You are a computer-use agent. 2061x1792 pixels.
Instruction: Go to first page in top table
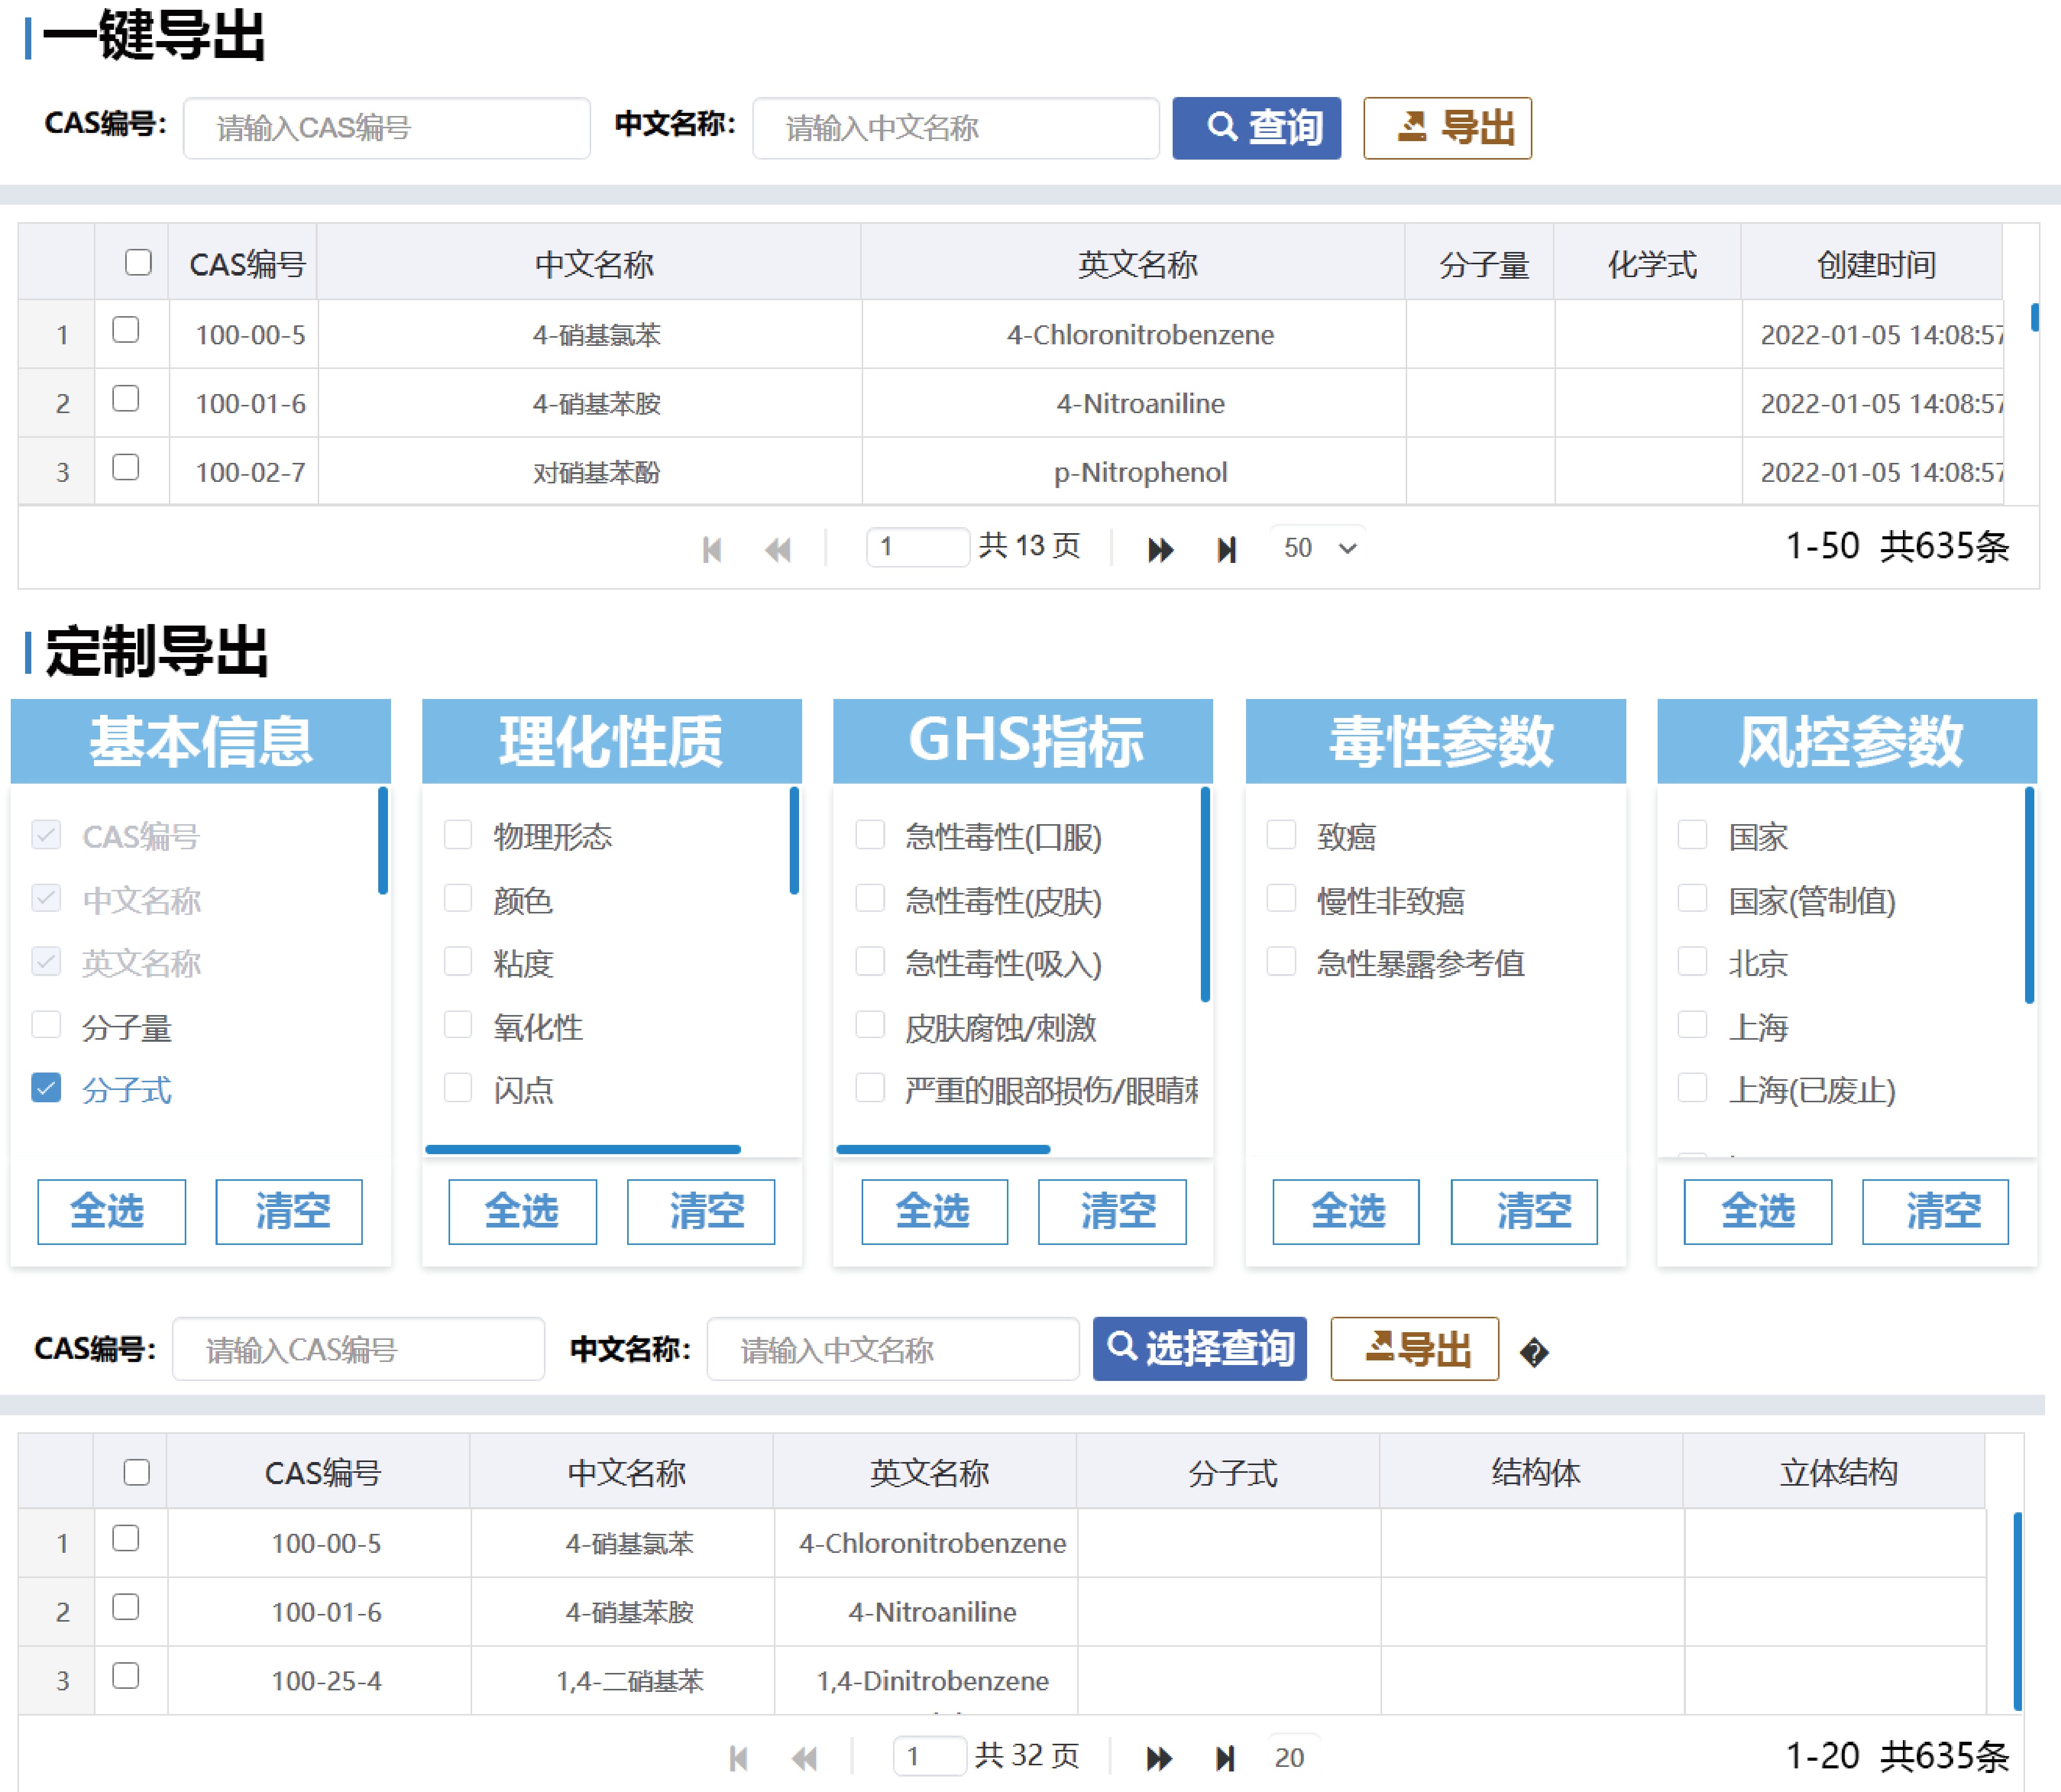tap(712, 549)
